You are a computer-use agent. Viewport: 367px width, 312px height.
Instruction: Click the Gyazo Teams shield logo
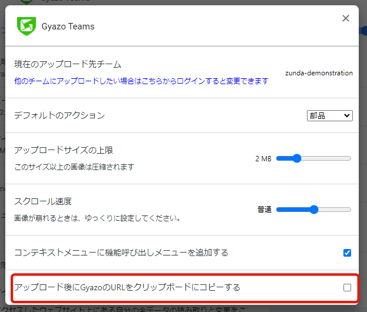26,26
